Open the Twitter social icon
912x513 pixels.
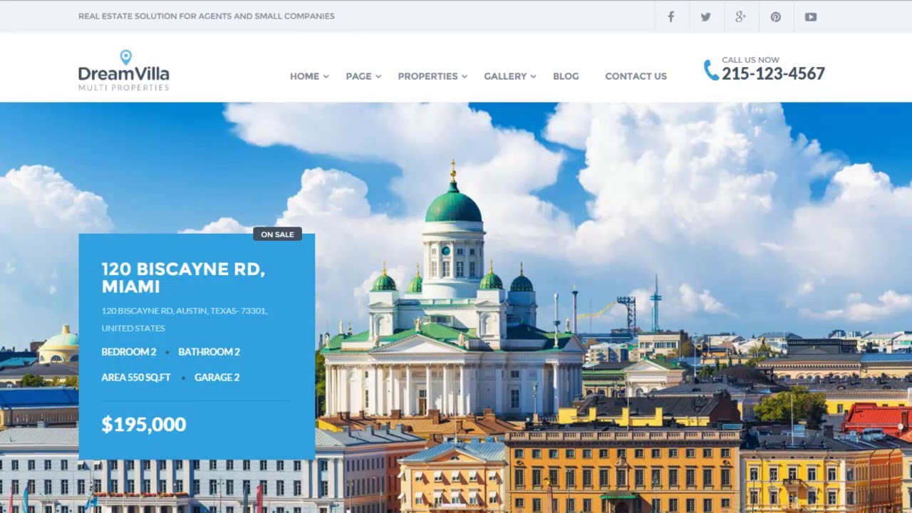click(705, 16)
